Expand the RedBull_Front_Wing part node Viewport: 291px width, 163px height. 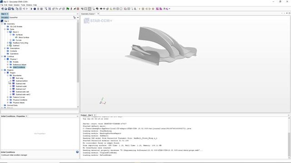tap(8, 43)
